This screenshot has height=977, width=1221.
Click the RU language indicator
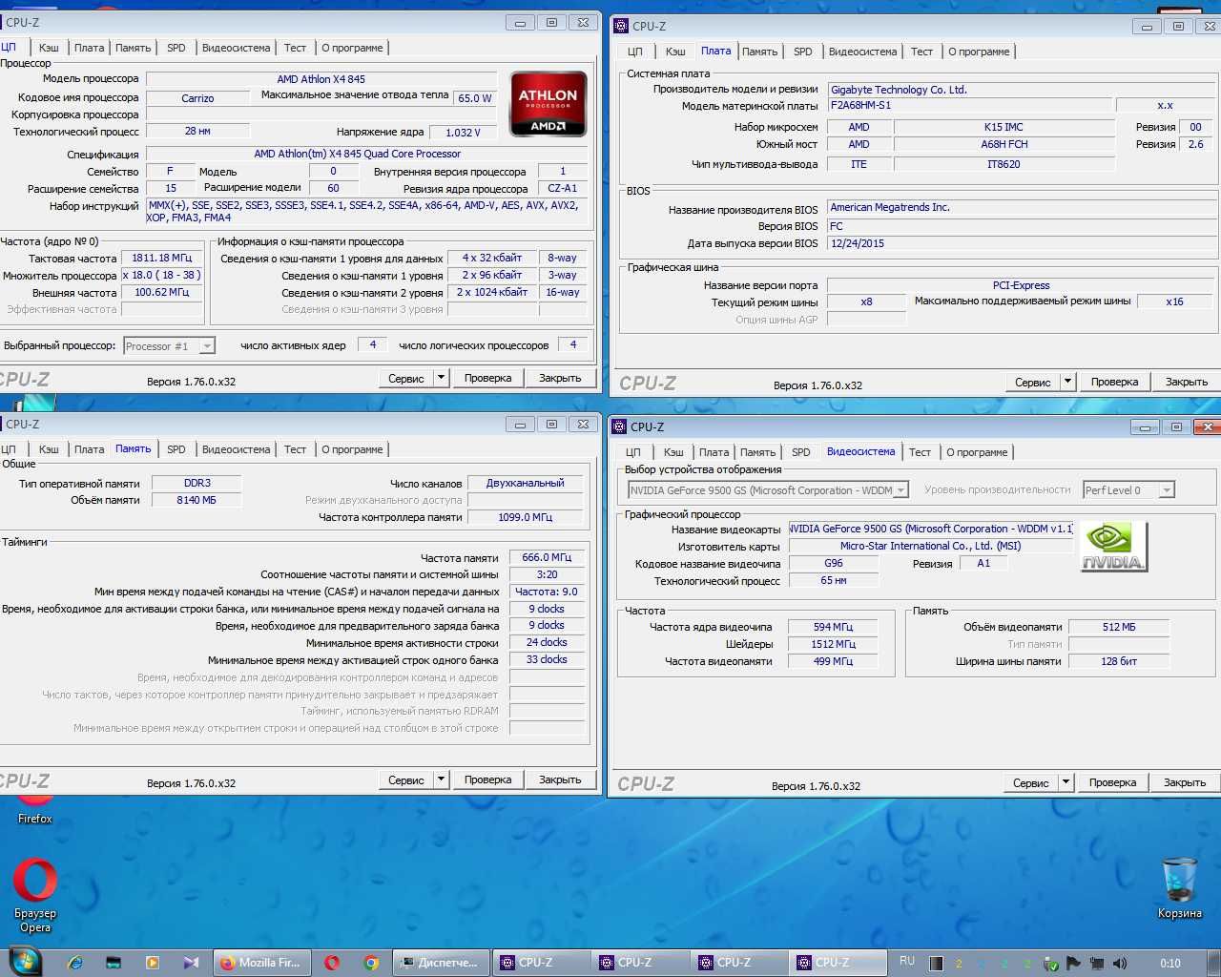907,962
